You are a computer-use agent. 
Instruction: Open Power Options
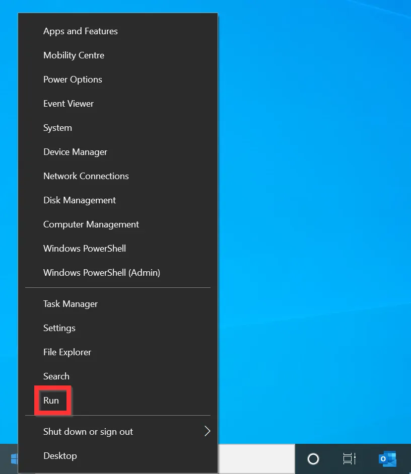click(x=73, y=79)
